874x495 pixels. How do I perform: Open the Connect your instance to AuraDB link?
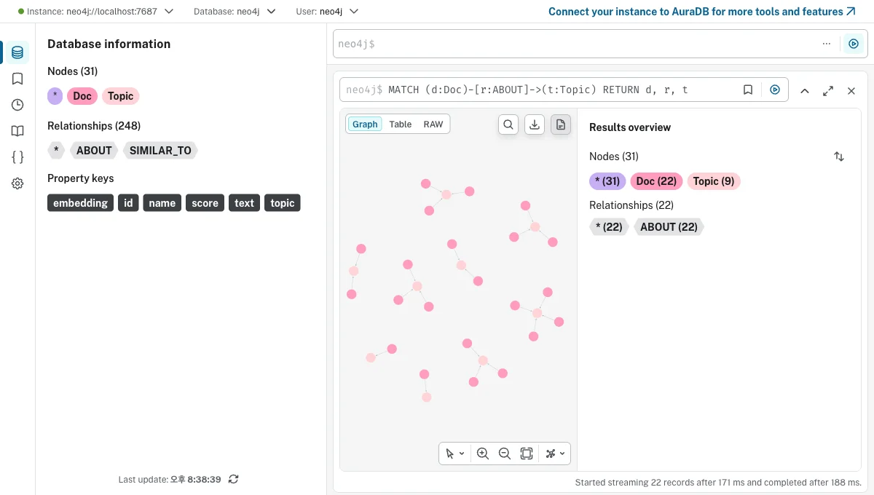coord(702,12)
